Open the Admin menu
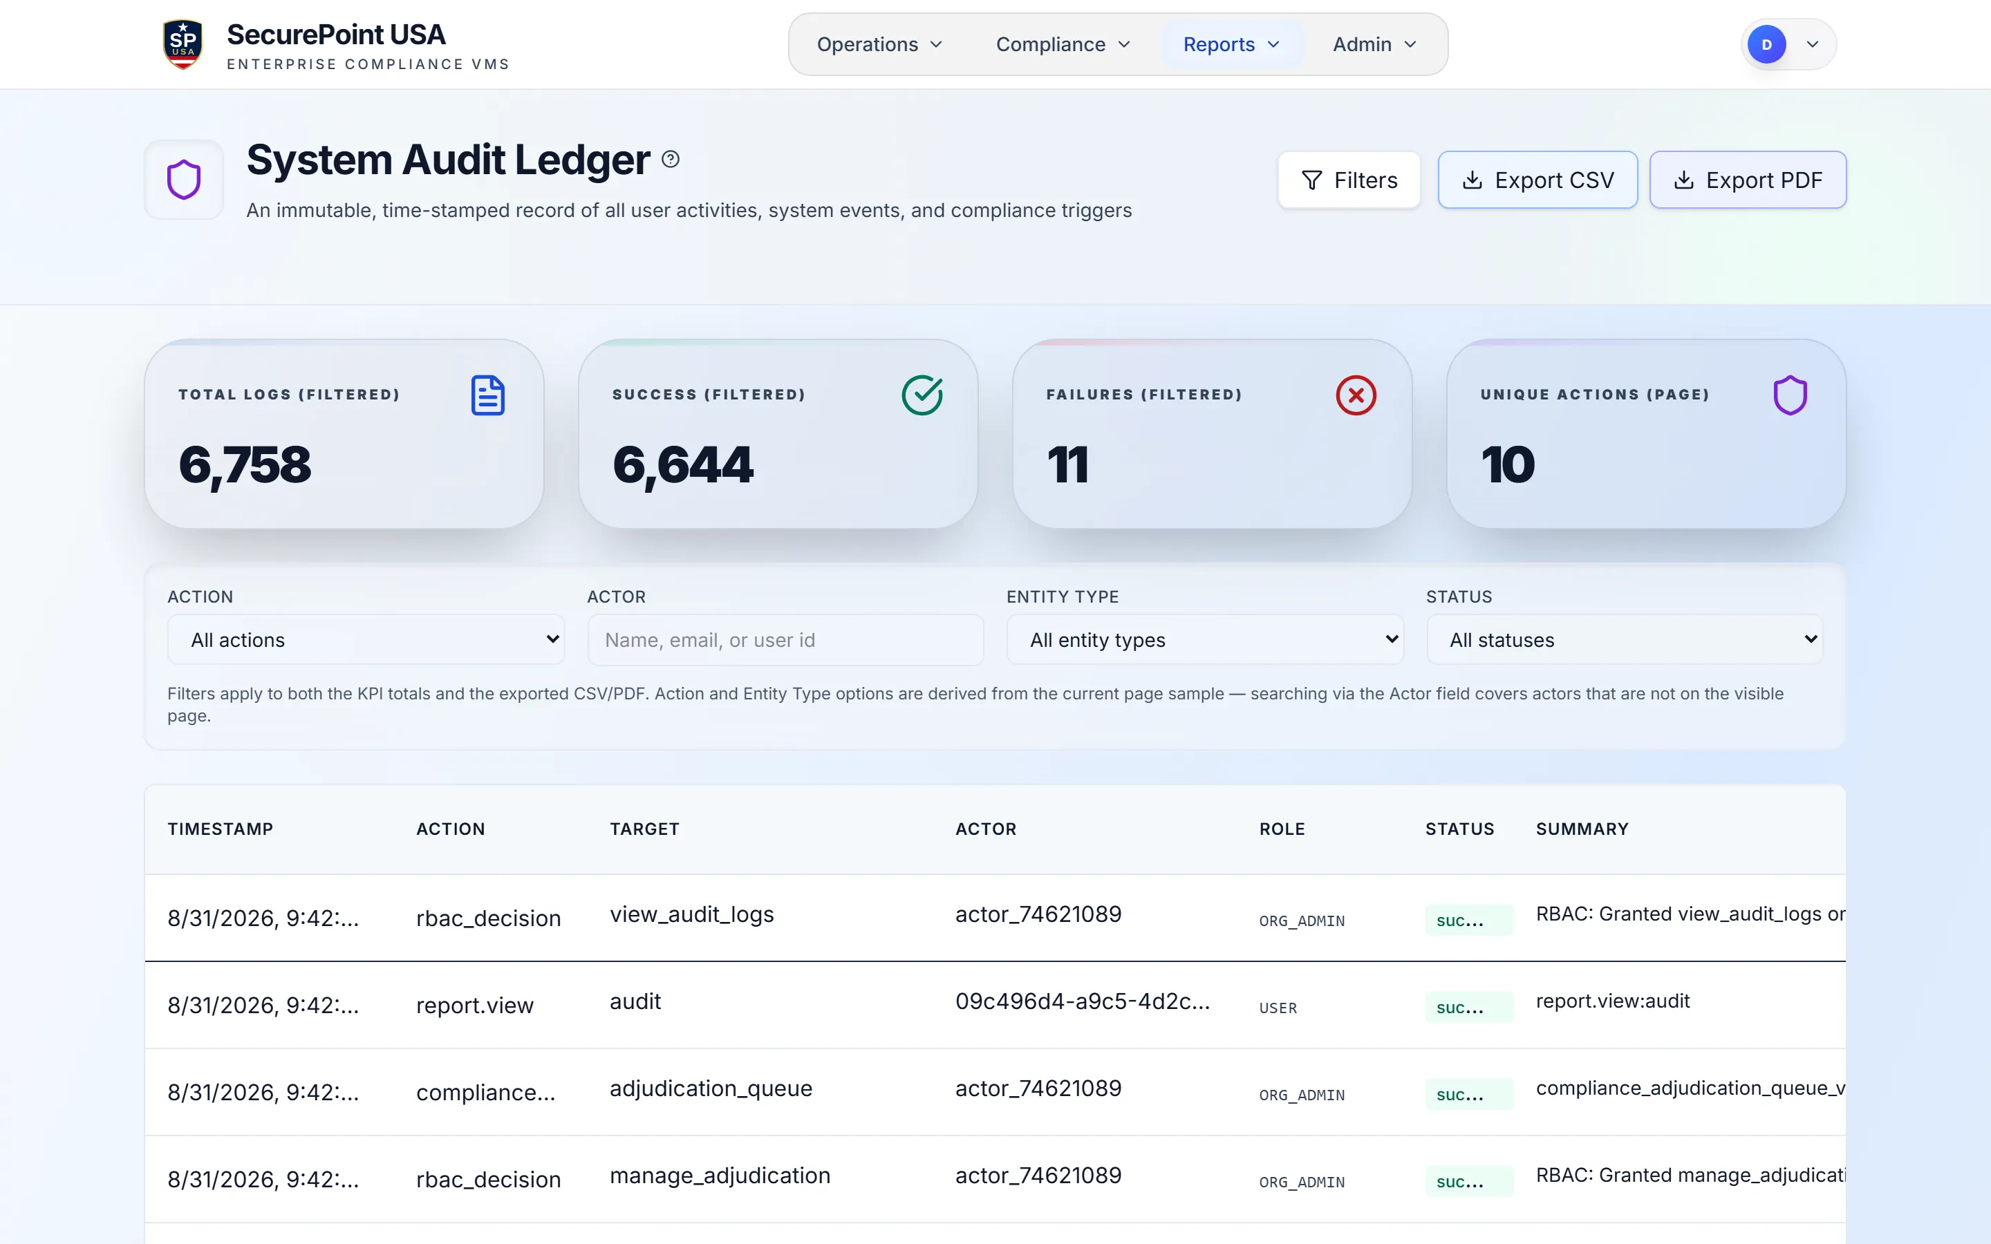This screenshot has width=1991, height=1244. point(1374,44)
